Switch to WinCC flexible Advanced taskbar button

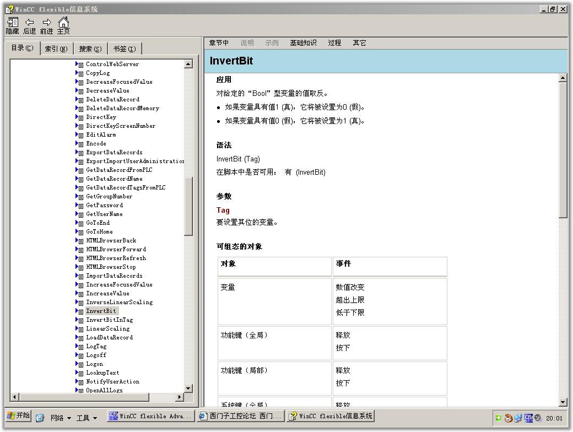(x=151, y=417)
